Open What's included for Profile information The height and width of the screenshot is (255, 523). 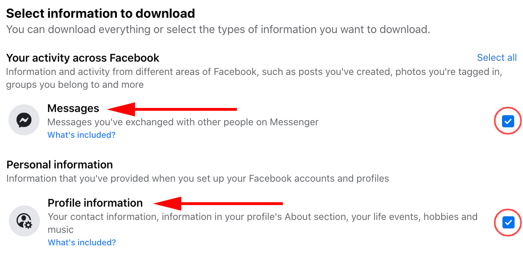coord(81,242)
